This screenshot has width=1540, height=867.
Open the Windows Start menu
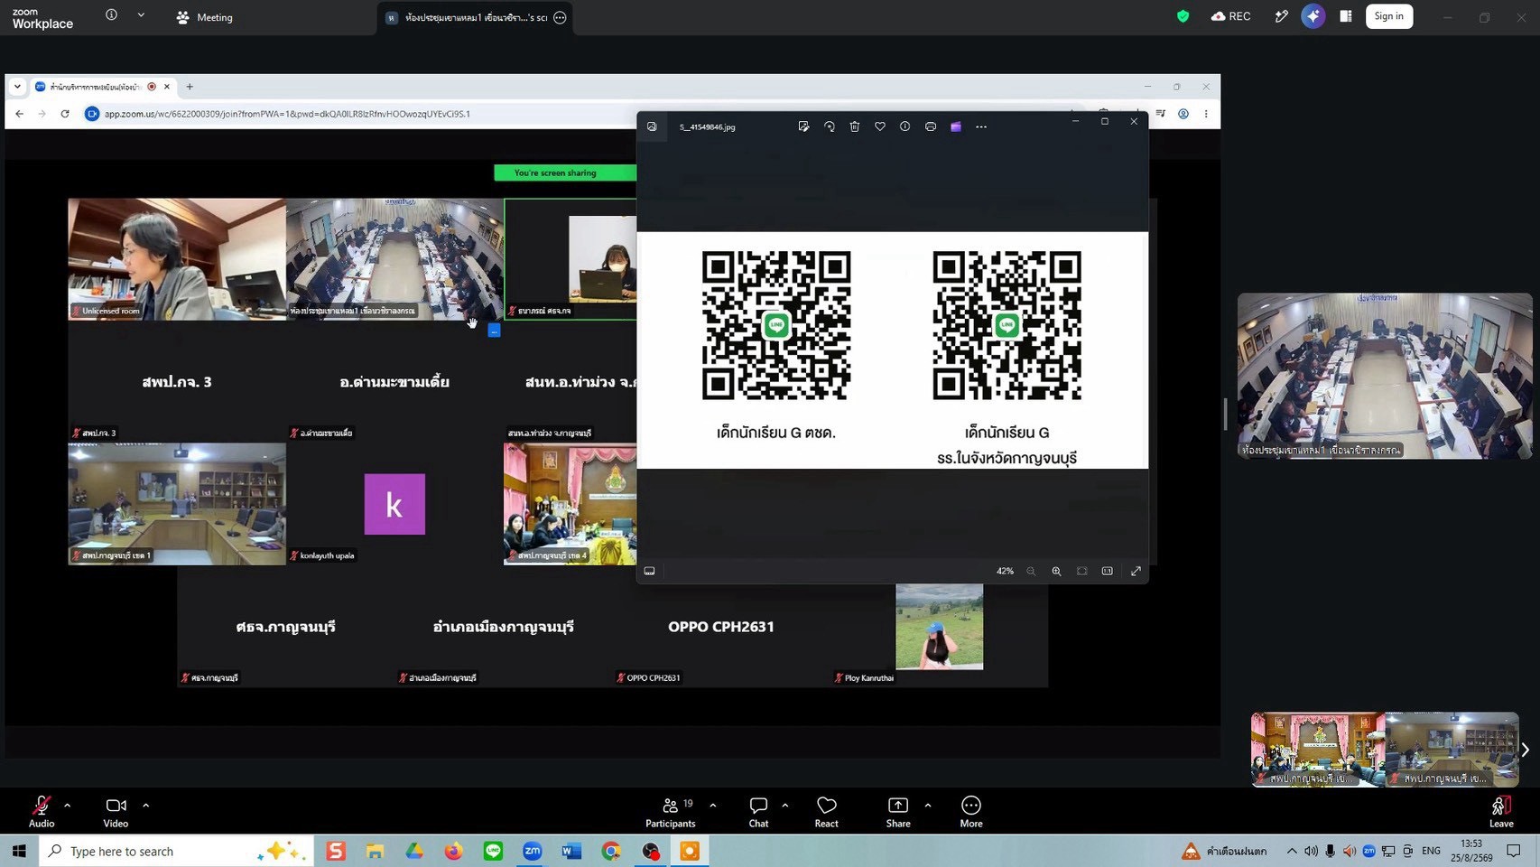point(19,851)
